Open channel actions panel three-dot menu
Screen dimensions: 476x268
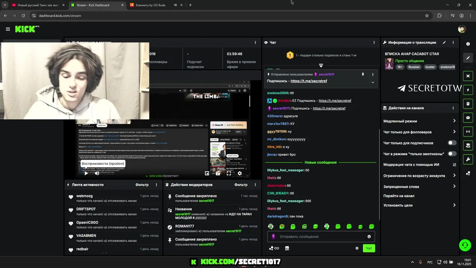pyautogui.click(x=453, y=108)
